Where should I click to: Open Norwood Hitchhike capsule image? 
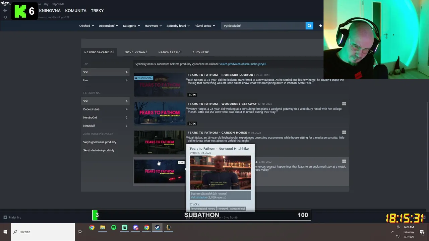(x=160, y=171)
